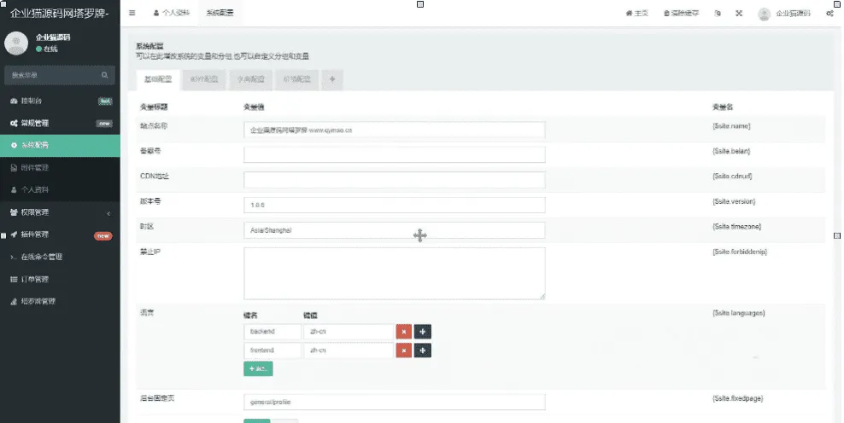Select the 字典配置 config tab

(x=251, y=79)
